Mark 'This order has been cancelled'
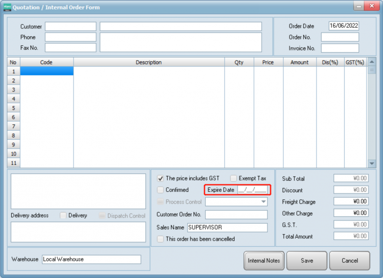 [160, 239]
